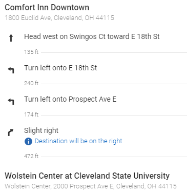Click the turn-left arrow beside Prospect Ave E
187x192 pixels.
(x=11, y=101)
